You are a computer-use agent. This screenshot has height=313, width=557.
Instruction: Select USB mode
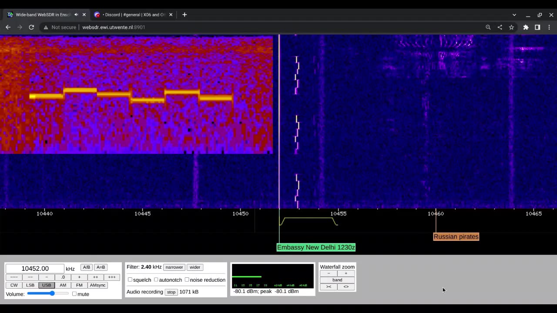coord(47,285)
